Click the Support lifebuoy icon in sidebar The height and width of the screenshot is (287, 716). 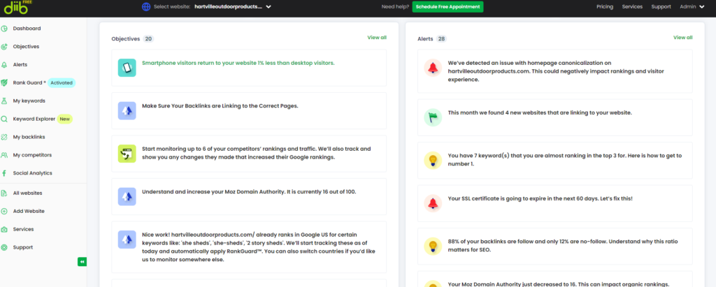pyautogui.click(x=4, y=247)
